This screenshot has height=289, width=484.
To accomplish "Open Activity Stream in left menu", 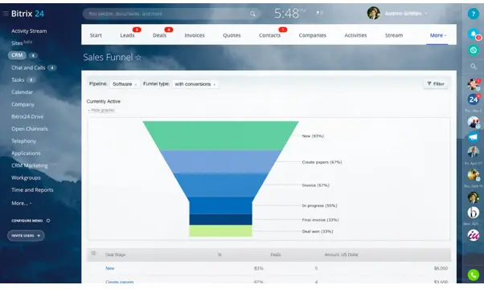I will point(29,31).
